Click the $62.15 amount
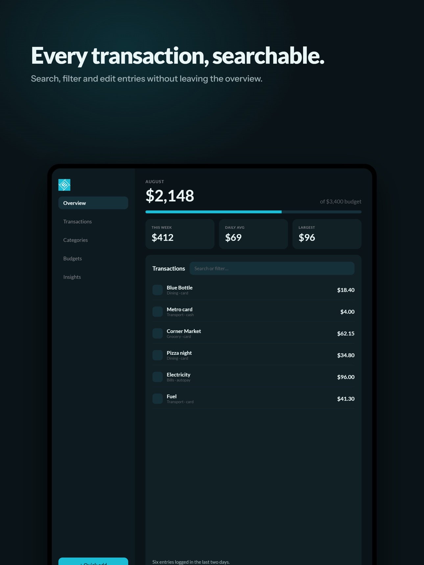 coord(346,333)
